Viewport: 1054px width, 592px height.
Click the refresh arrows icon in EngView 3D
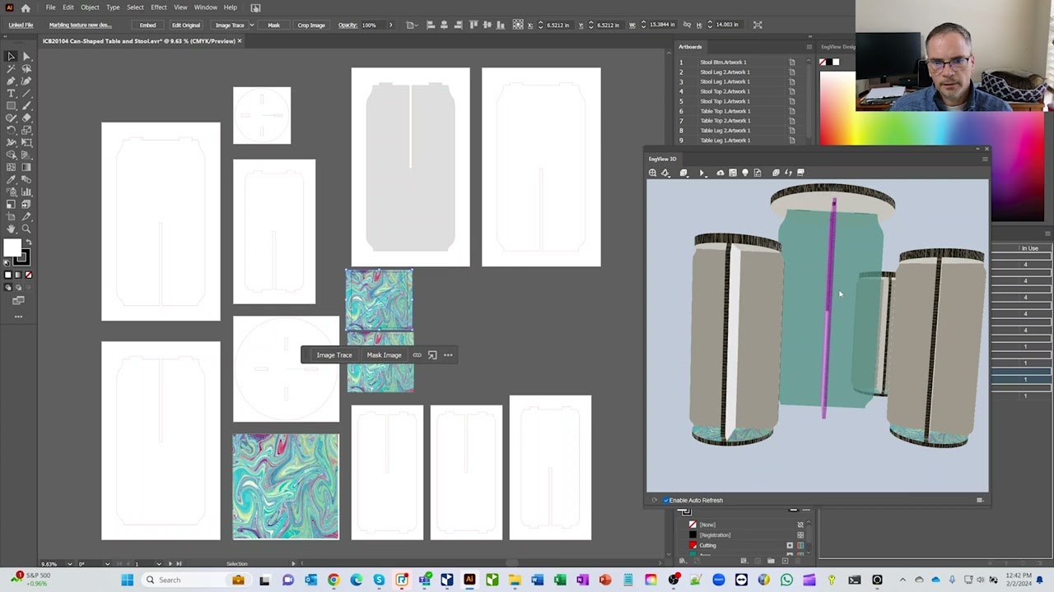[x=788, y=173]
